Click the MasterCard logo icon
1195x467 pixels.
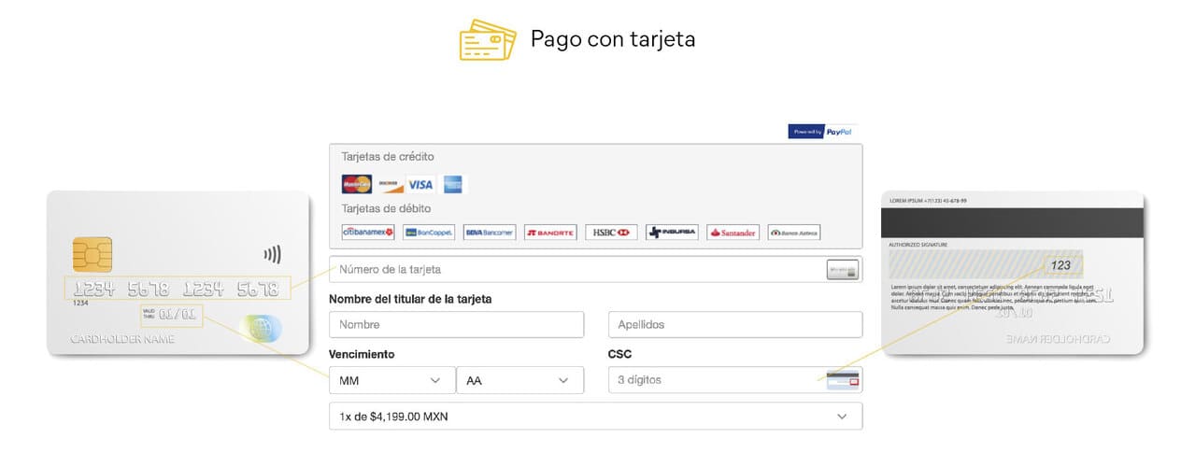pyautogui.click(x=356, y=184)
